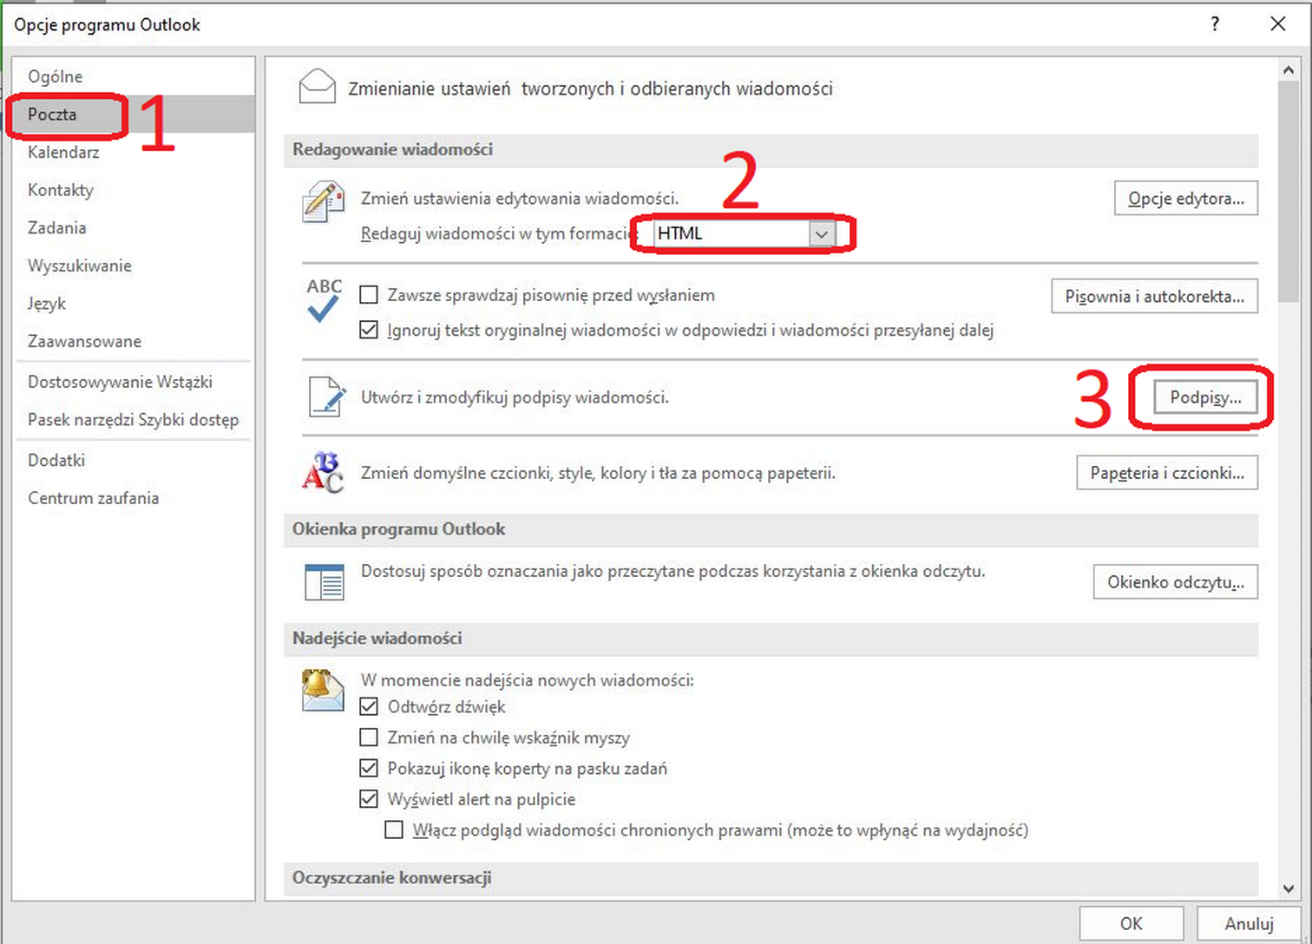Go to the Zadania category

pyautogui.click(x=133, y=227)
